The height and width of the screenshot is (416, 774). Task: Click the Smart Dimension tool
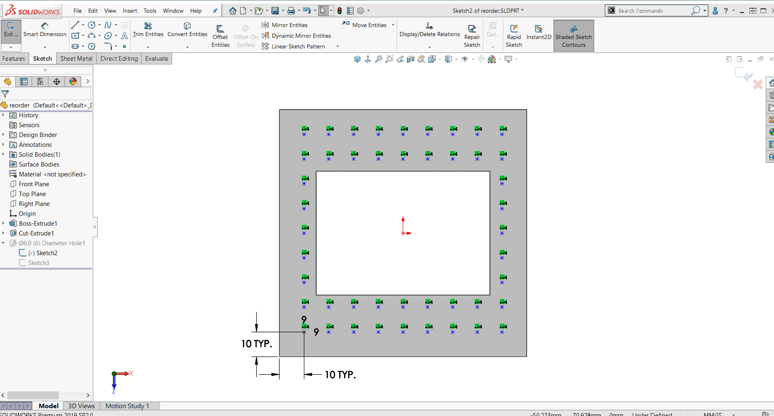(45, 30)
